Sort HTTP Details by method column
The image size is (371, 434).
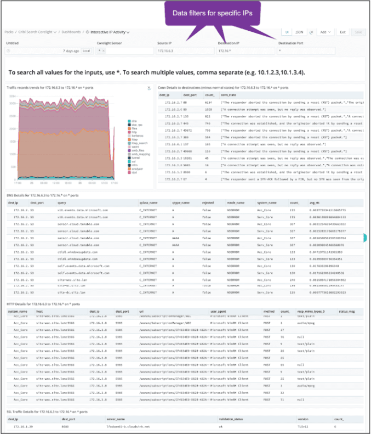269,312
